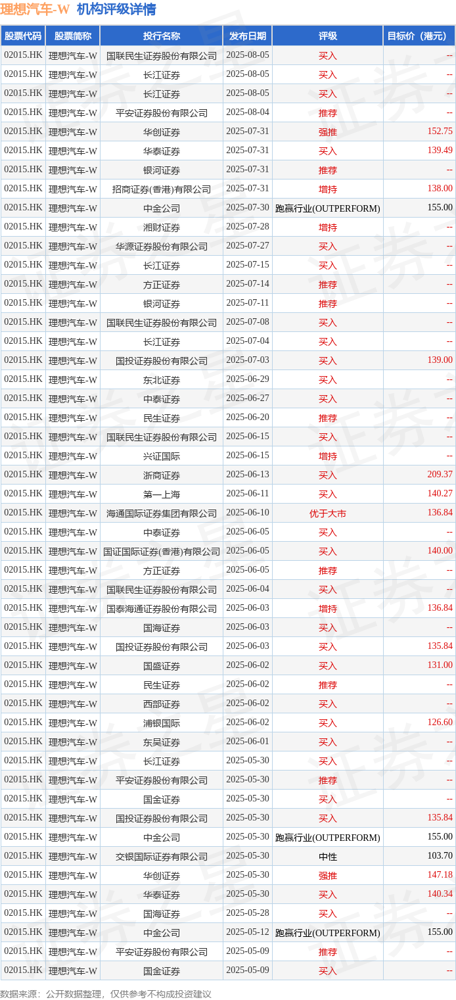Select the 西部证券 broker cell
The height and width of the screenshot is (1000, 456).
[x=162, y=704]
